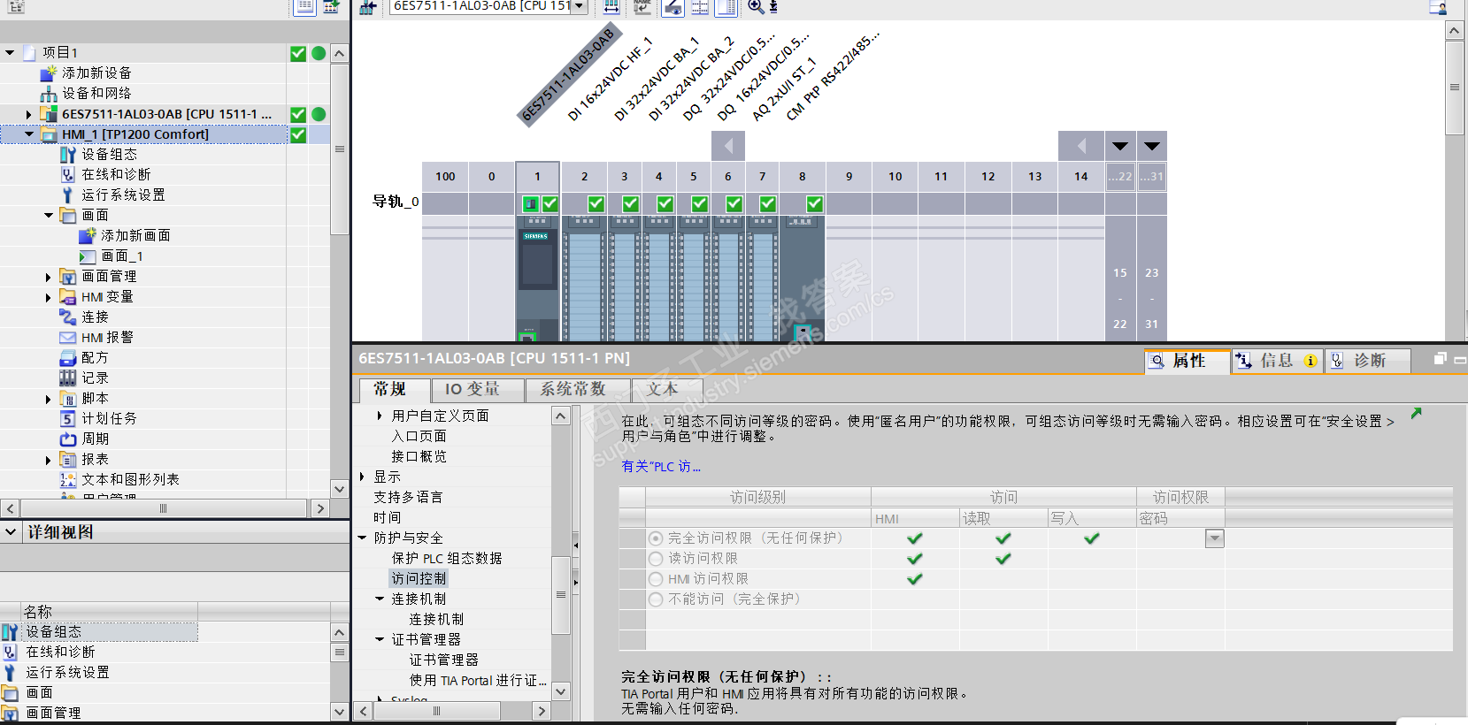Click green status checkbox for HMI_1 row
1468x725 pixels.
point(298,134)
